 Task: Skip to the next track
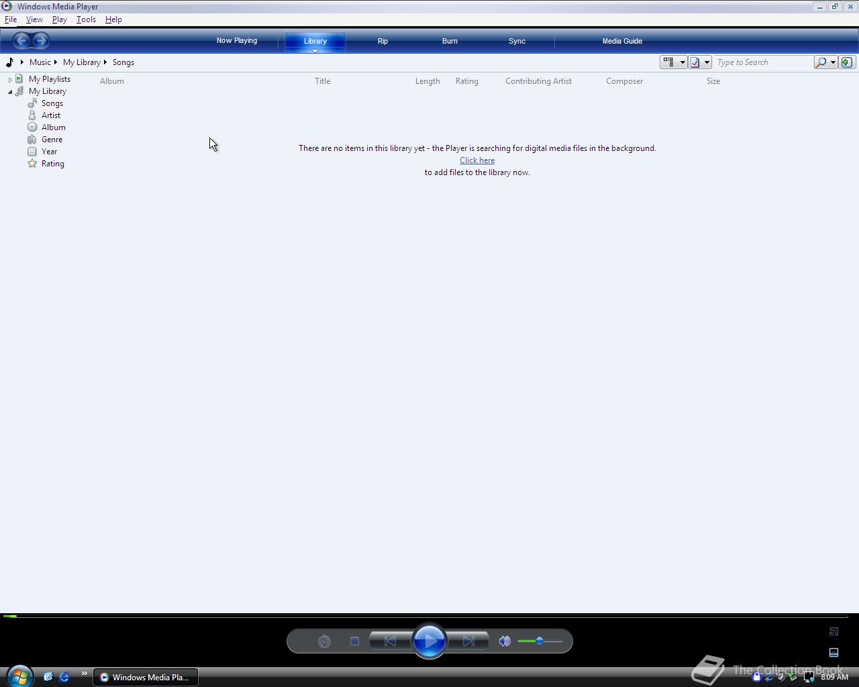[468, 641]
